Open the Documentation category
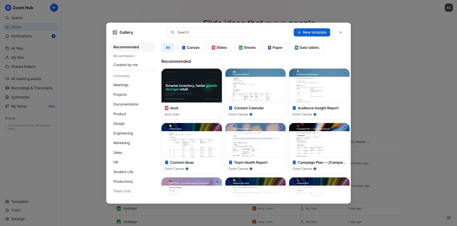457x226 pixels. pos(133,104)
